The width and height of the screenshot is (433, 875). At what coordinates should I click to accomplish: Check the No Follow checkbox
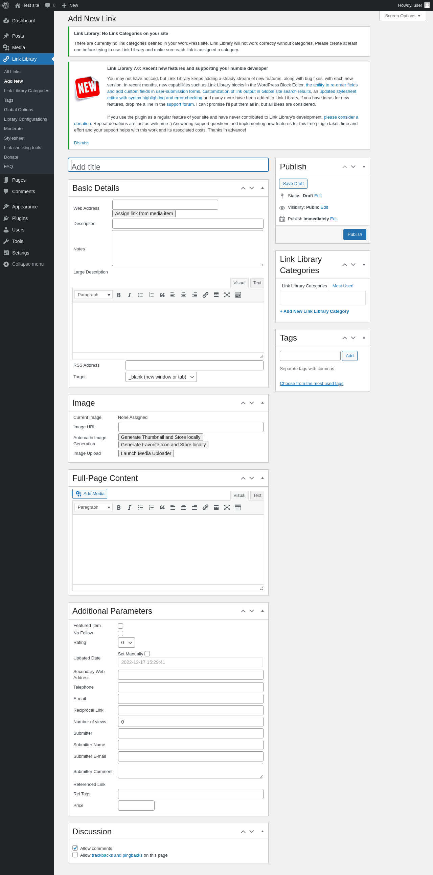tap(120, 633)
